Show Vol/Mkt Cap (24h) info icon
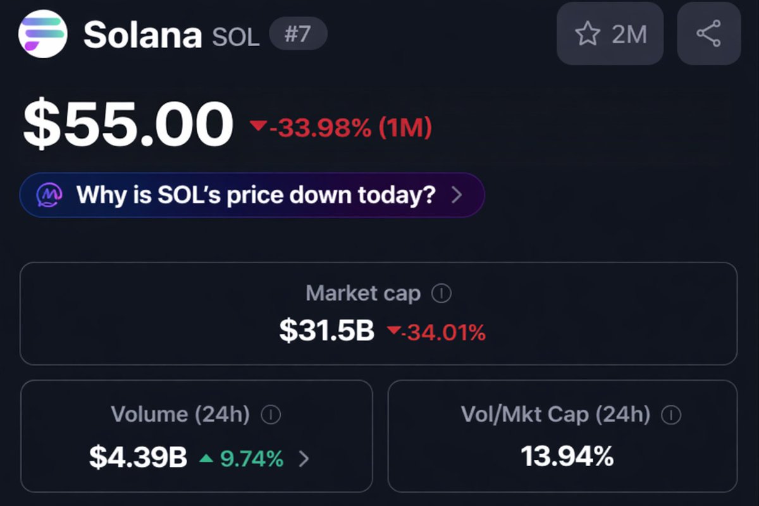 [670, 415]
